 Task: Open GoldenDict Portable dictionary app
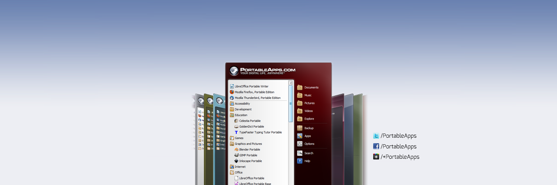click(x=249, y=127)
